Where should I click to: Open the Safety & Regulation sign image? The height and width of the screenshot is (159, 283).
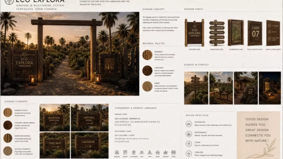click(x=273, y=33)
